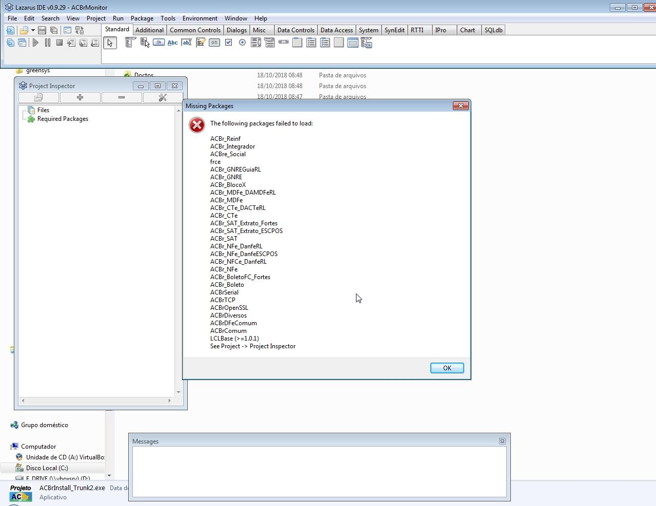Image resolution: width=656 pixels, height=506 pixels.
Task: Click the View Forms toolbar icon
Action: click(x=22, y=43)
